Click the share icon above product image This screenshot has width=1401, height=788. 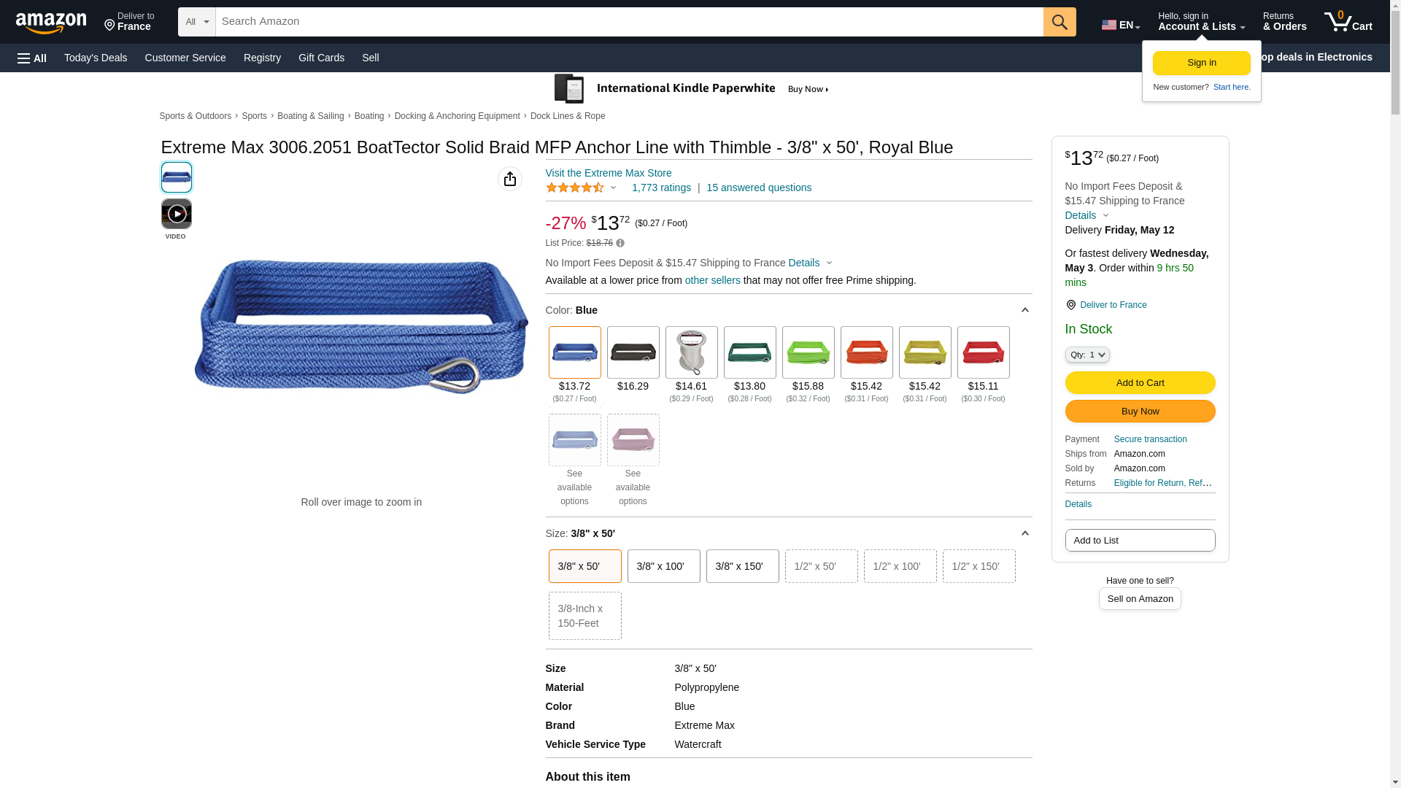[509, 179]
